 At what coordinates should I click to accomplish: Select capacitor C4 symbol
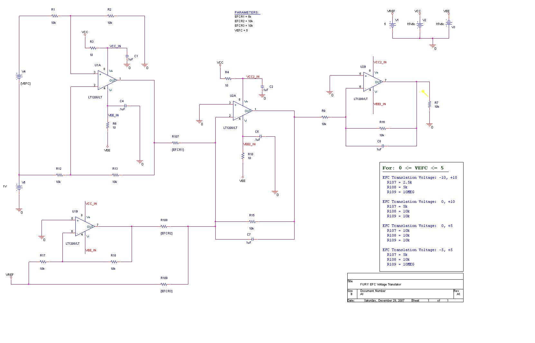(125, 106)
